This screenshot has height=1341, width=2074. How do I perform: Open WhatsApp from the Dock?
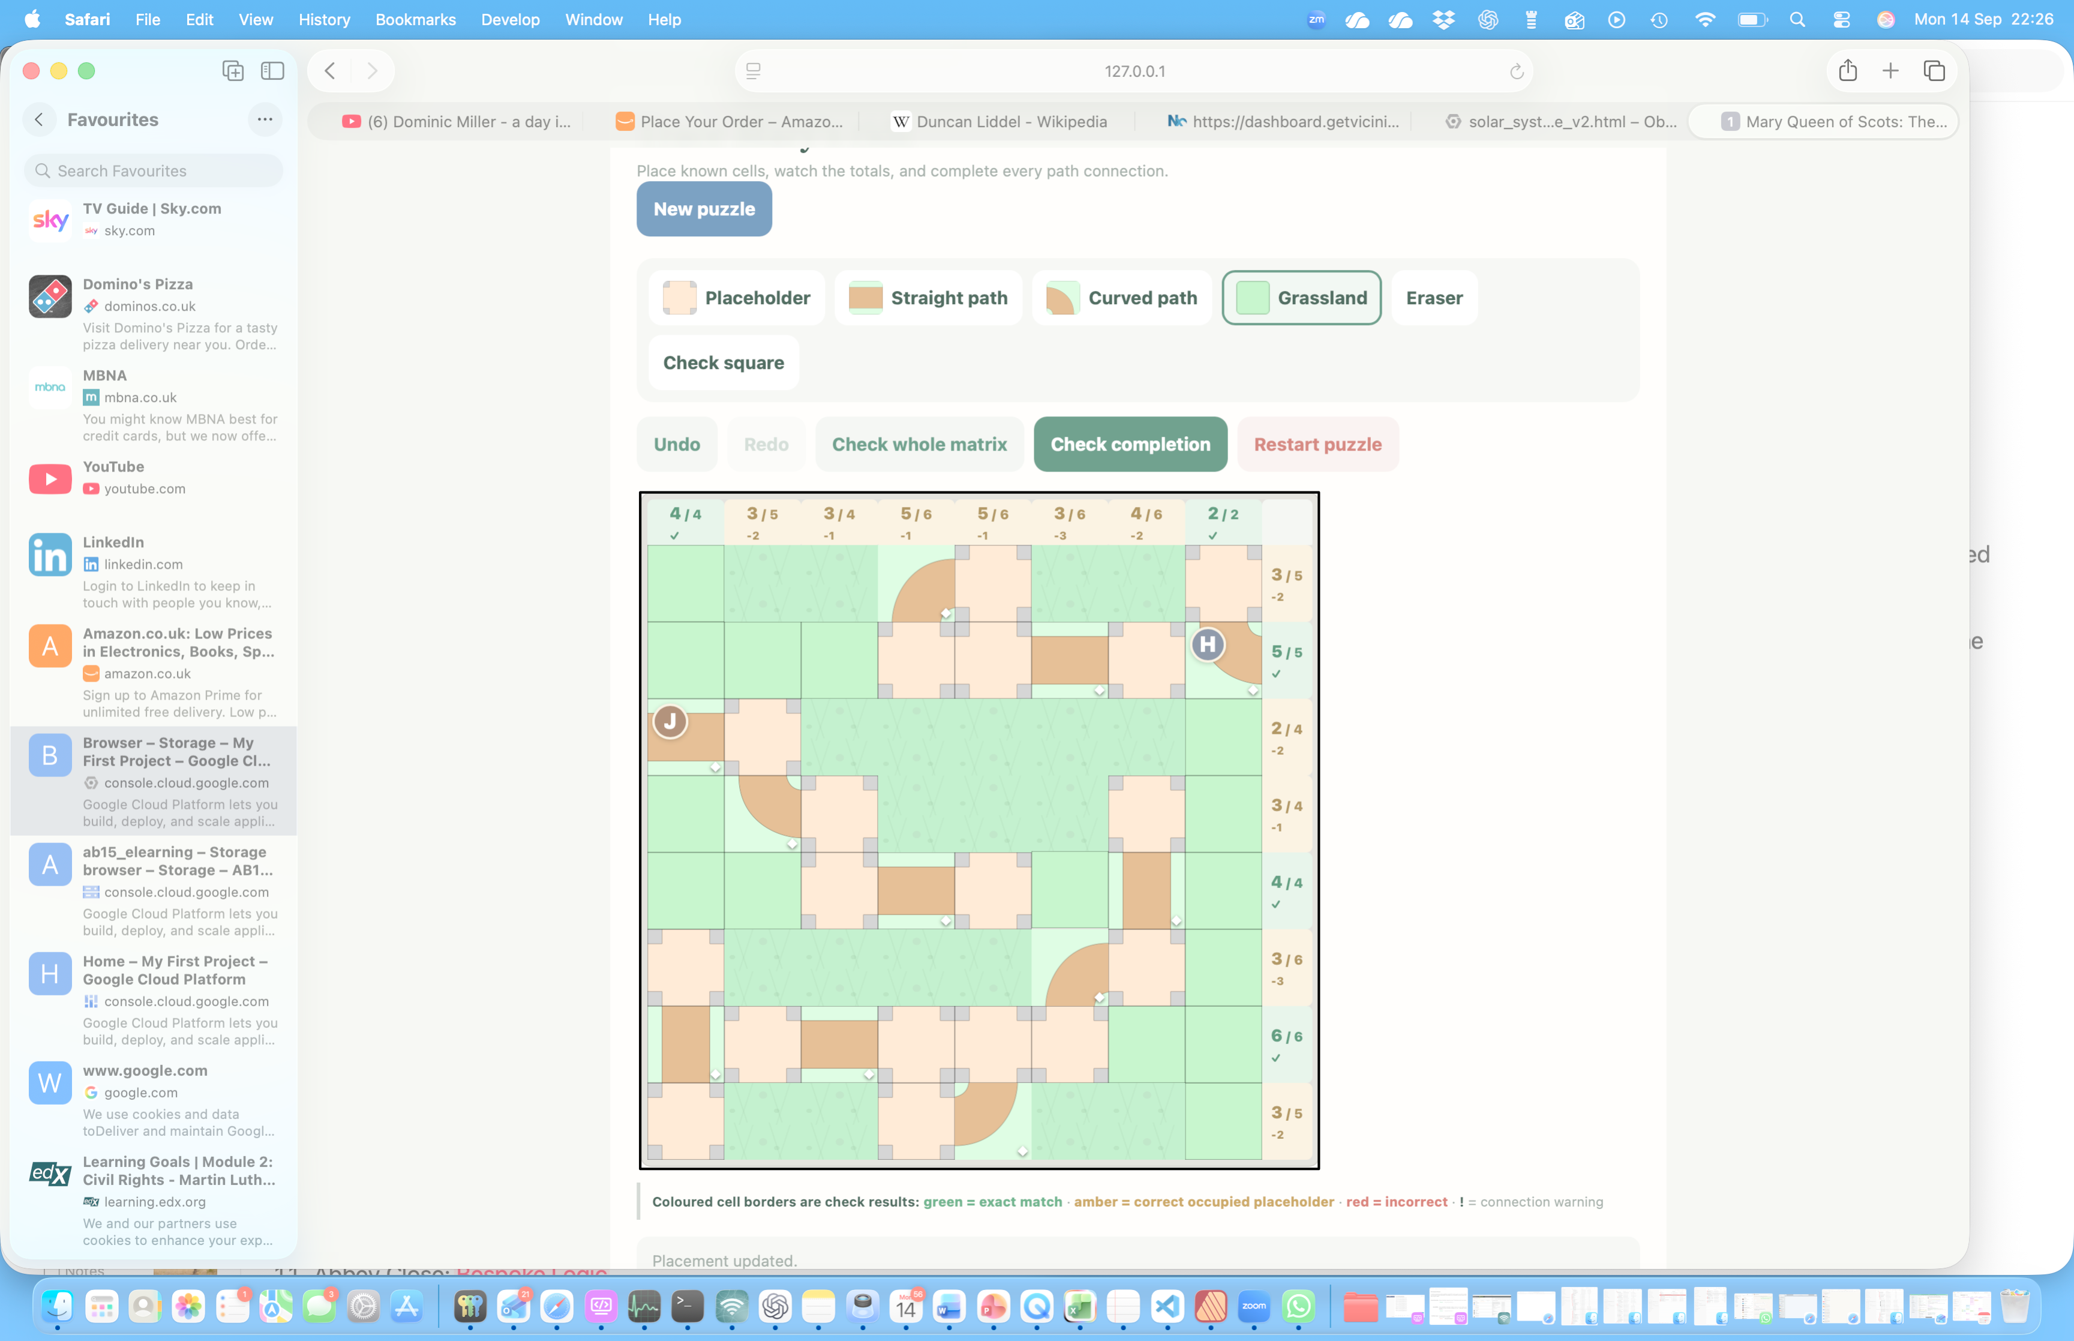[x=1298, y=1305]
